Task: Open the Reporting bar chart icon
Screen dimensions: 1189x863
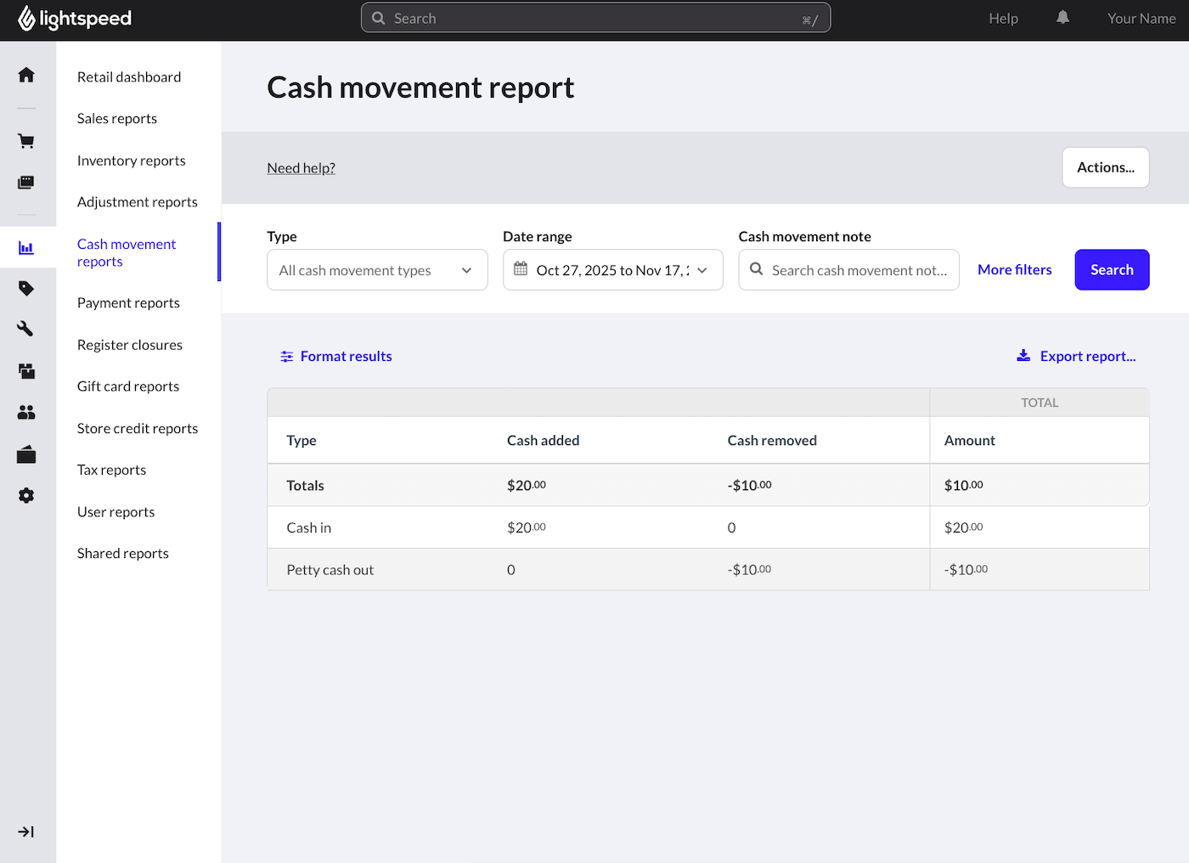Action: (x=27, y=247)
